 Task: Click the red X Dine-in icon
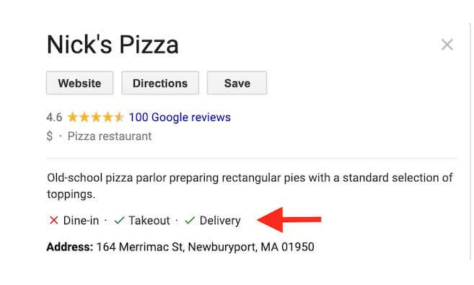pos(54,220)
